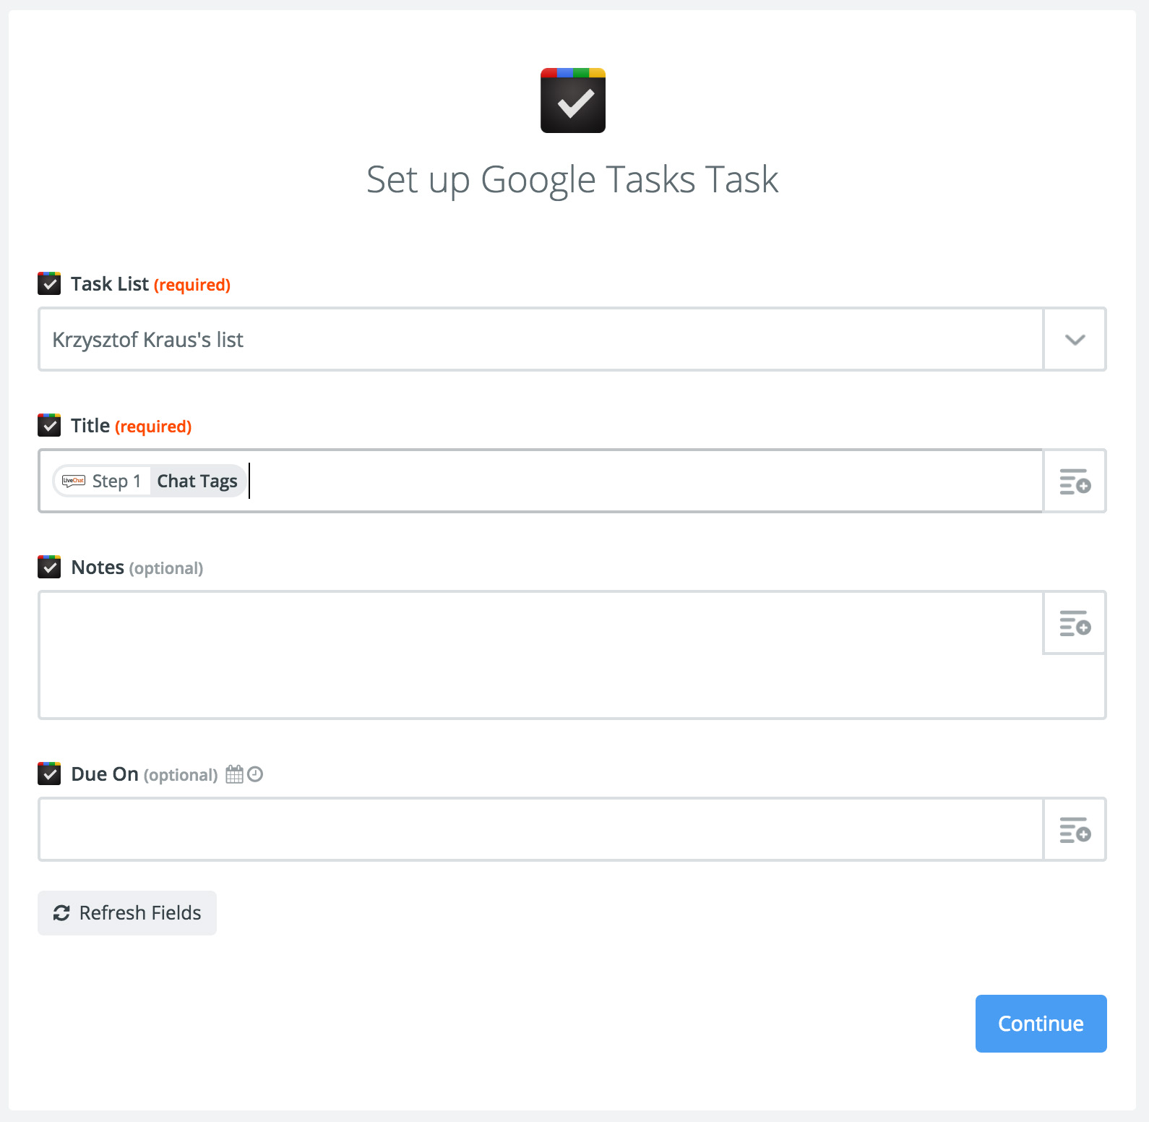
Task: Click the Step 1 Chat Tags pill
Action: pyautogui.click(x=149, y=481)
